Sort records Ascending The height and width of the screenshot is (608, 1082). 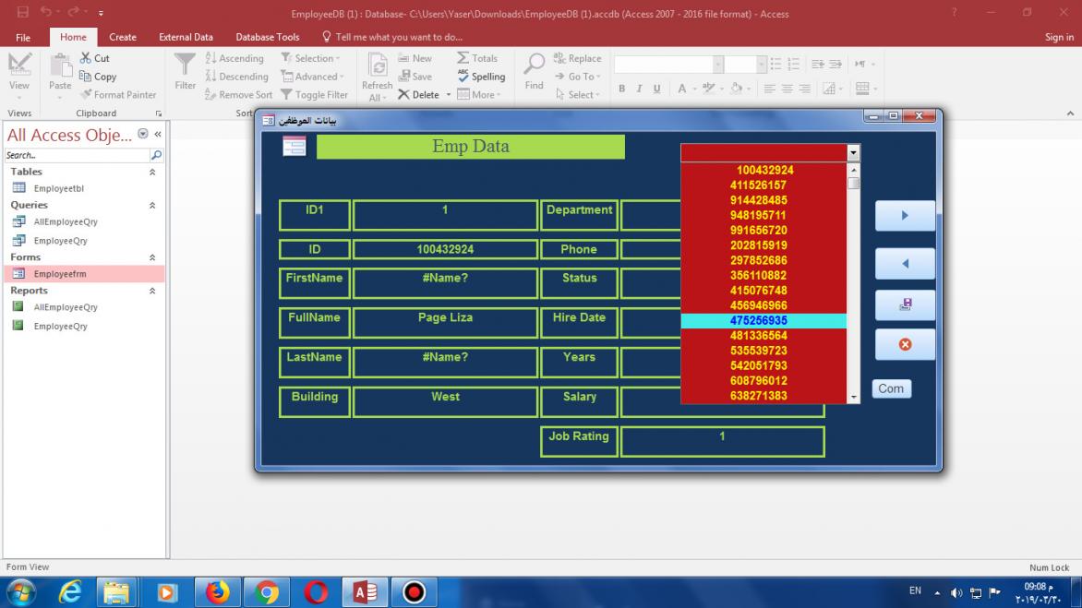pyautogui.click(x=234, y=58)
